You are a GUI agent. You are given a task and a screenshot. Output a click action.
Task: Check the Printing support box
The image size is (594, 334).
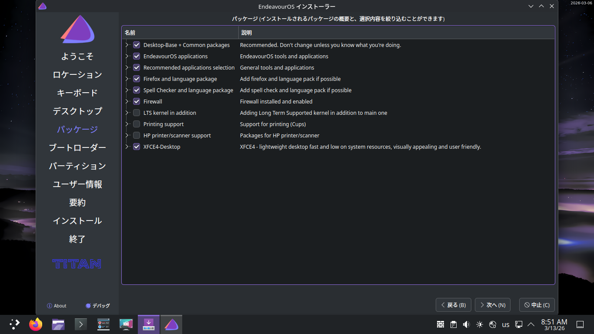[x=137, y=124]
